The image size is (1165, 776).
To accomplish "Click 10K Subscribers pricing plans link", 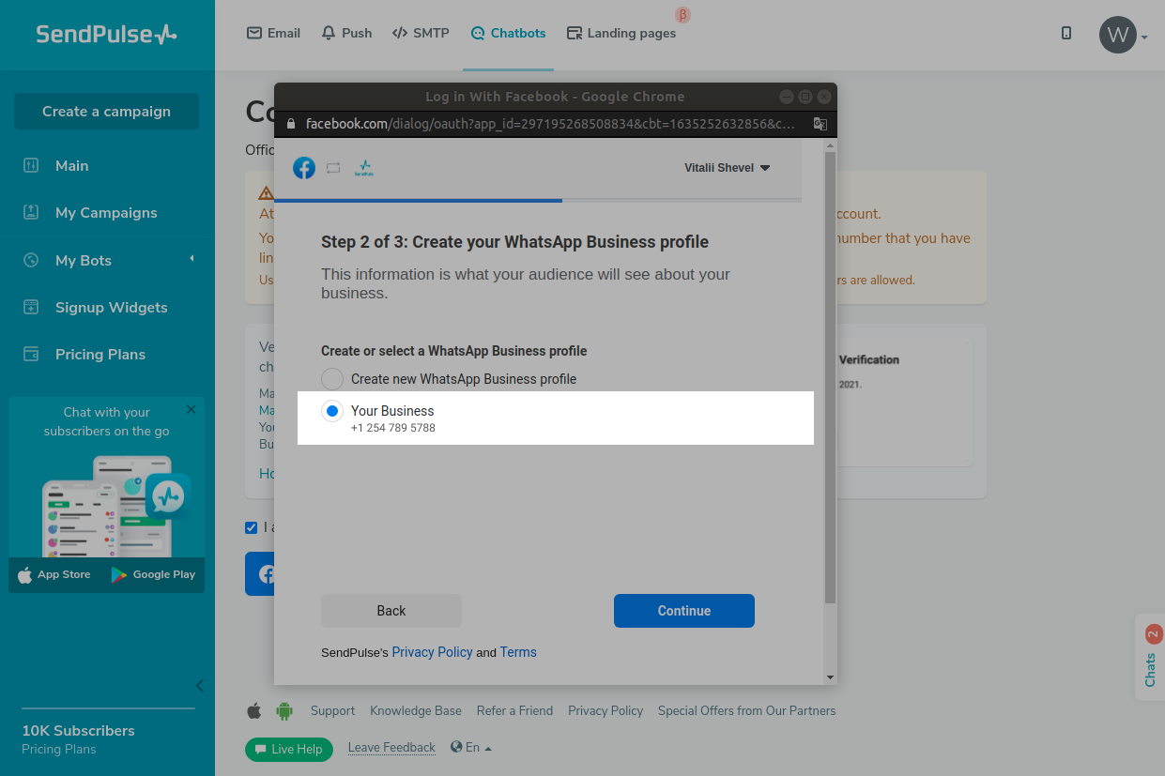I will (x=78, y=739).
